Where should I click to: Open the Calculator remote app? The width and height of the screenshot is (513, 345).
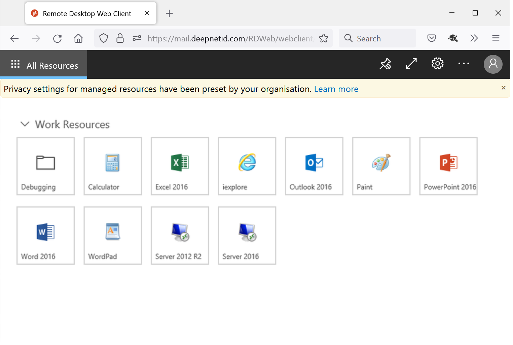click(x=113, y=166)
